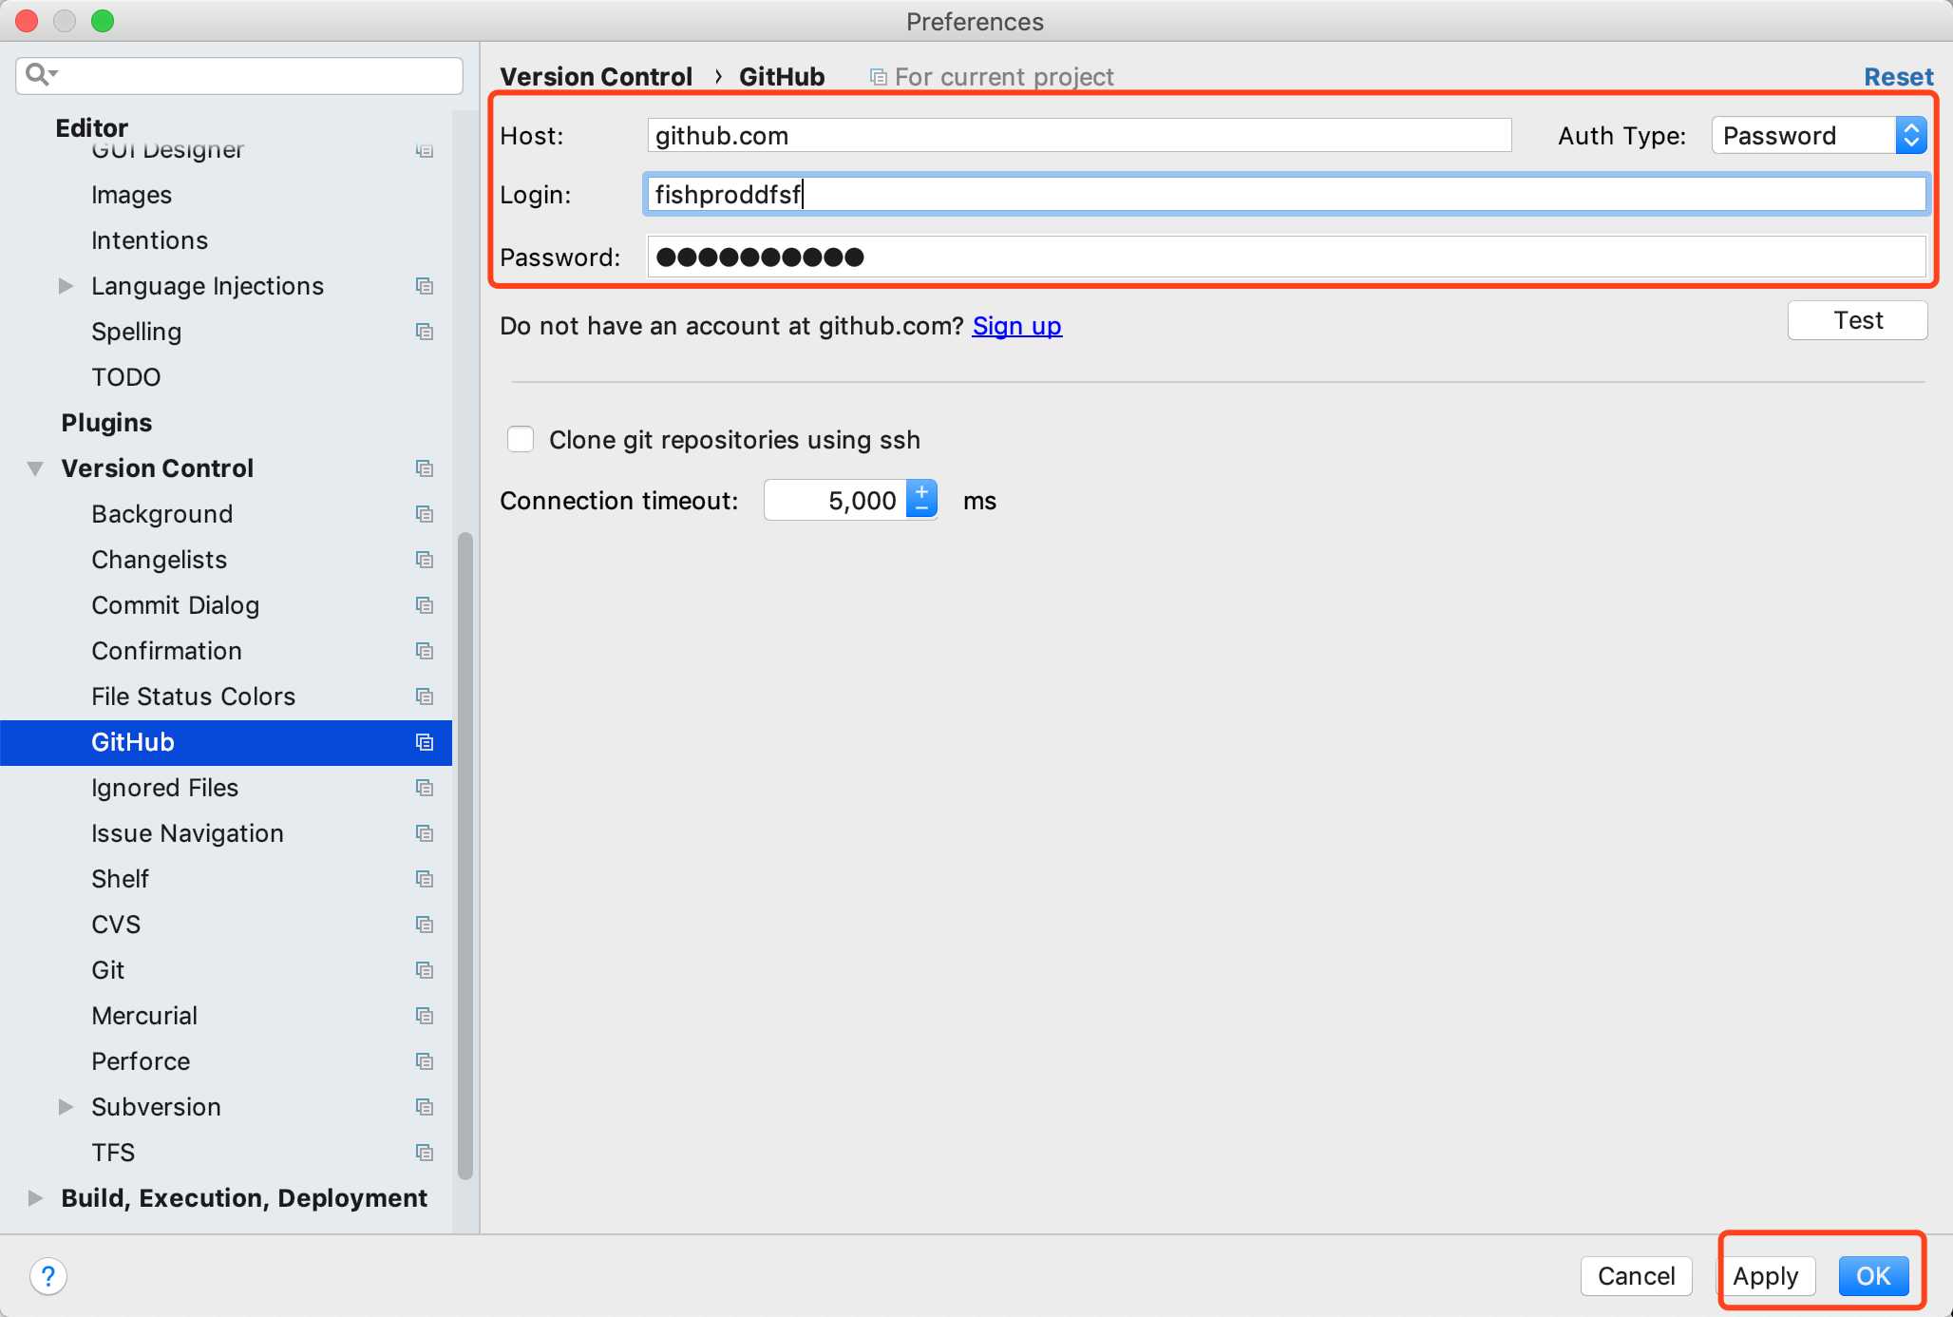1953x1317 pixels.
Task: Select TFS in the settings tree
Action: (x=113, y=1153)
